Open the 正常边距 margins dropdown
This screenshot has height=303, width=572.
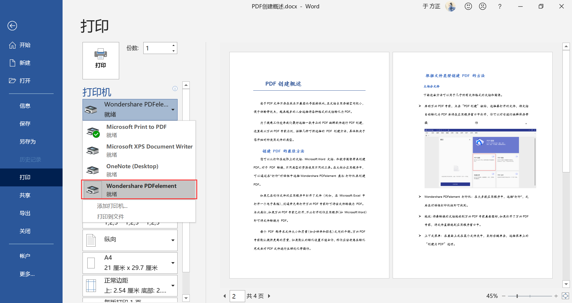(130, 286)
